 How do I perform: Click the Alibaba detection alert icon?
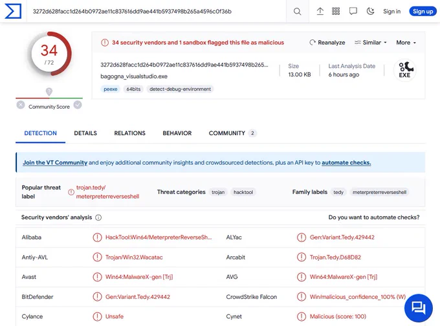97,237
